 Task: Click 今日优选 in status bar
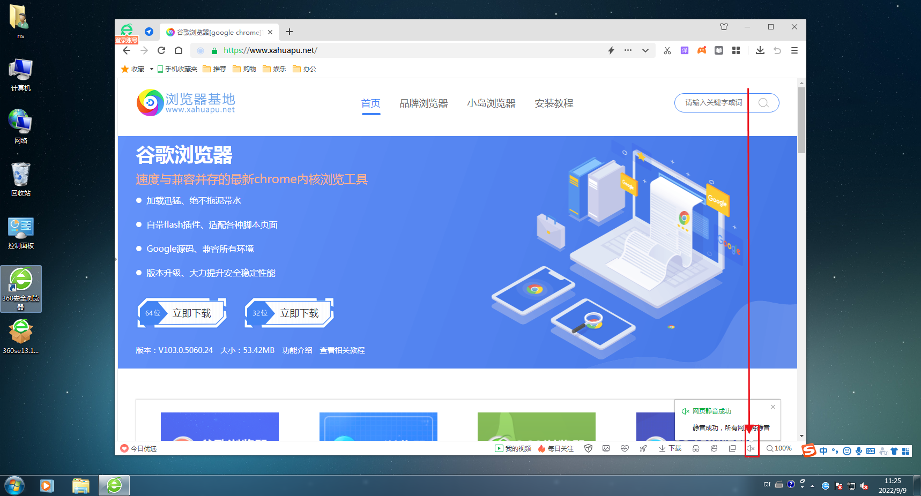click(x=138, y=449)
